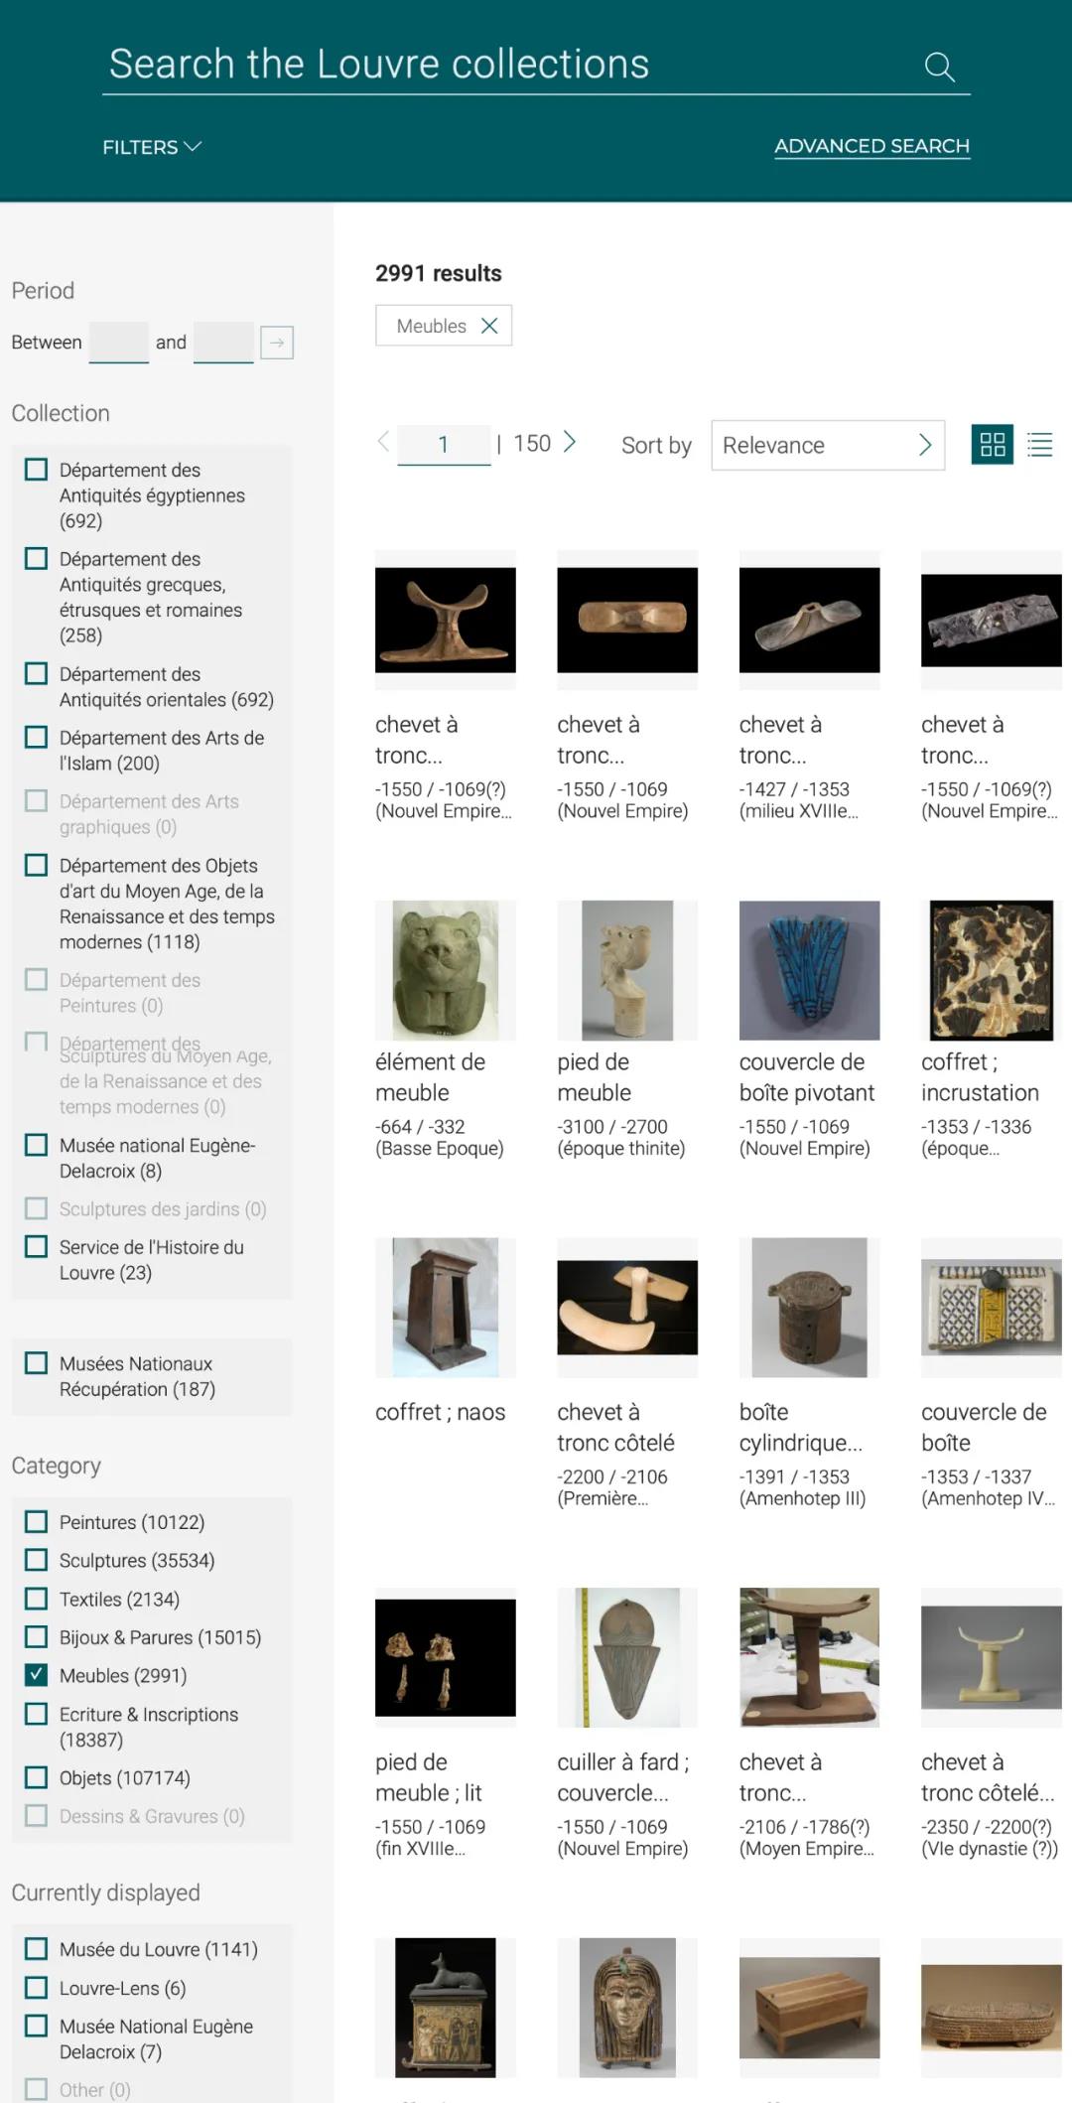This screenshot has width=1072, height=2103.
Task: Focus the Period start year field
Action: (118, 342)
